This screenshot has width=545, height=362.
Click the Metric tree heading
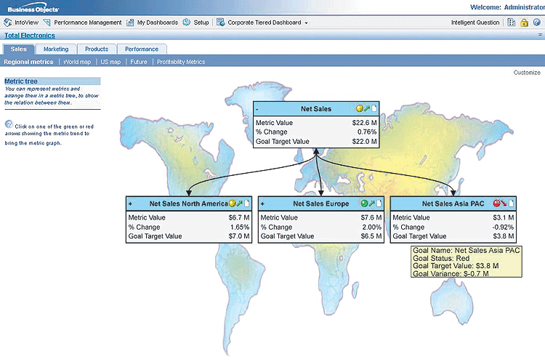click(x=21, y=81)
